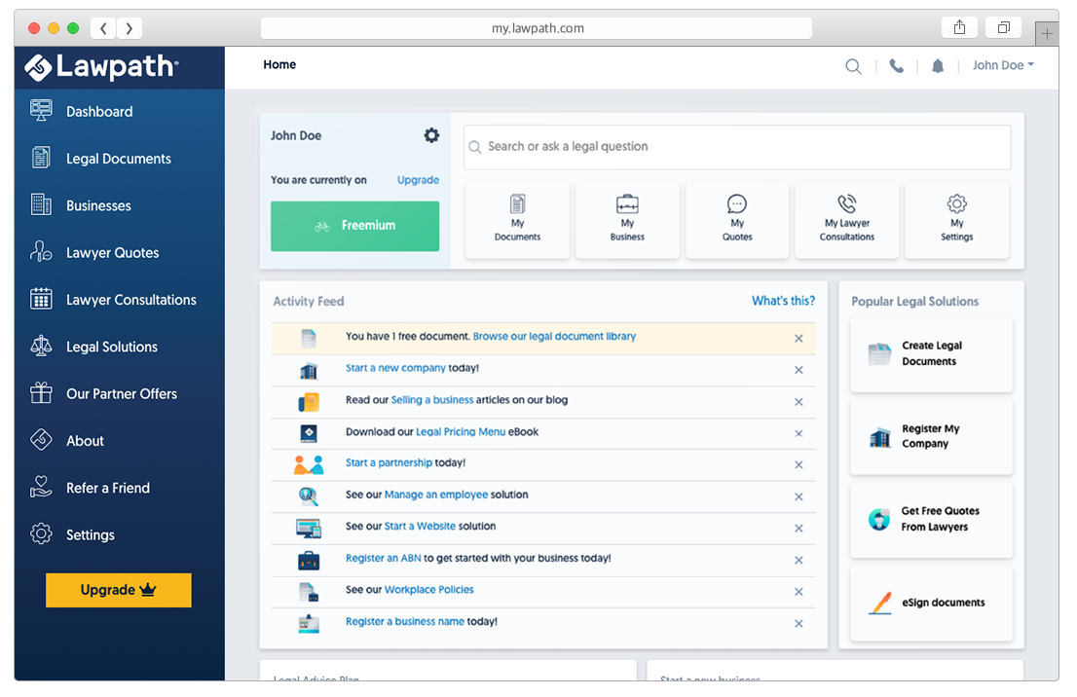This screenshot has height=697, width=1077.
Task: Click the Upgrade link beside current plan
Action: coord(418,180)
